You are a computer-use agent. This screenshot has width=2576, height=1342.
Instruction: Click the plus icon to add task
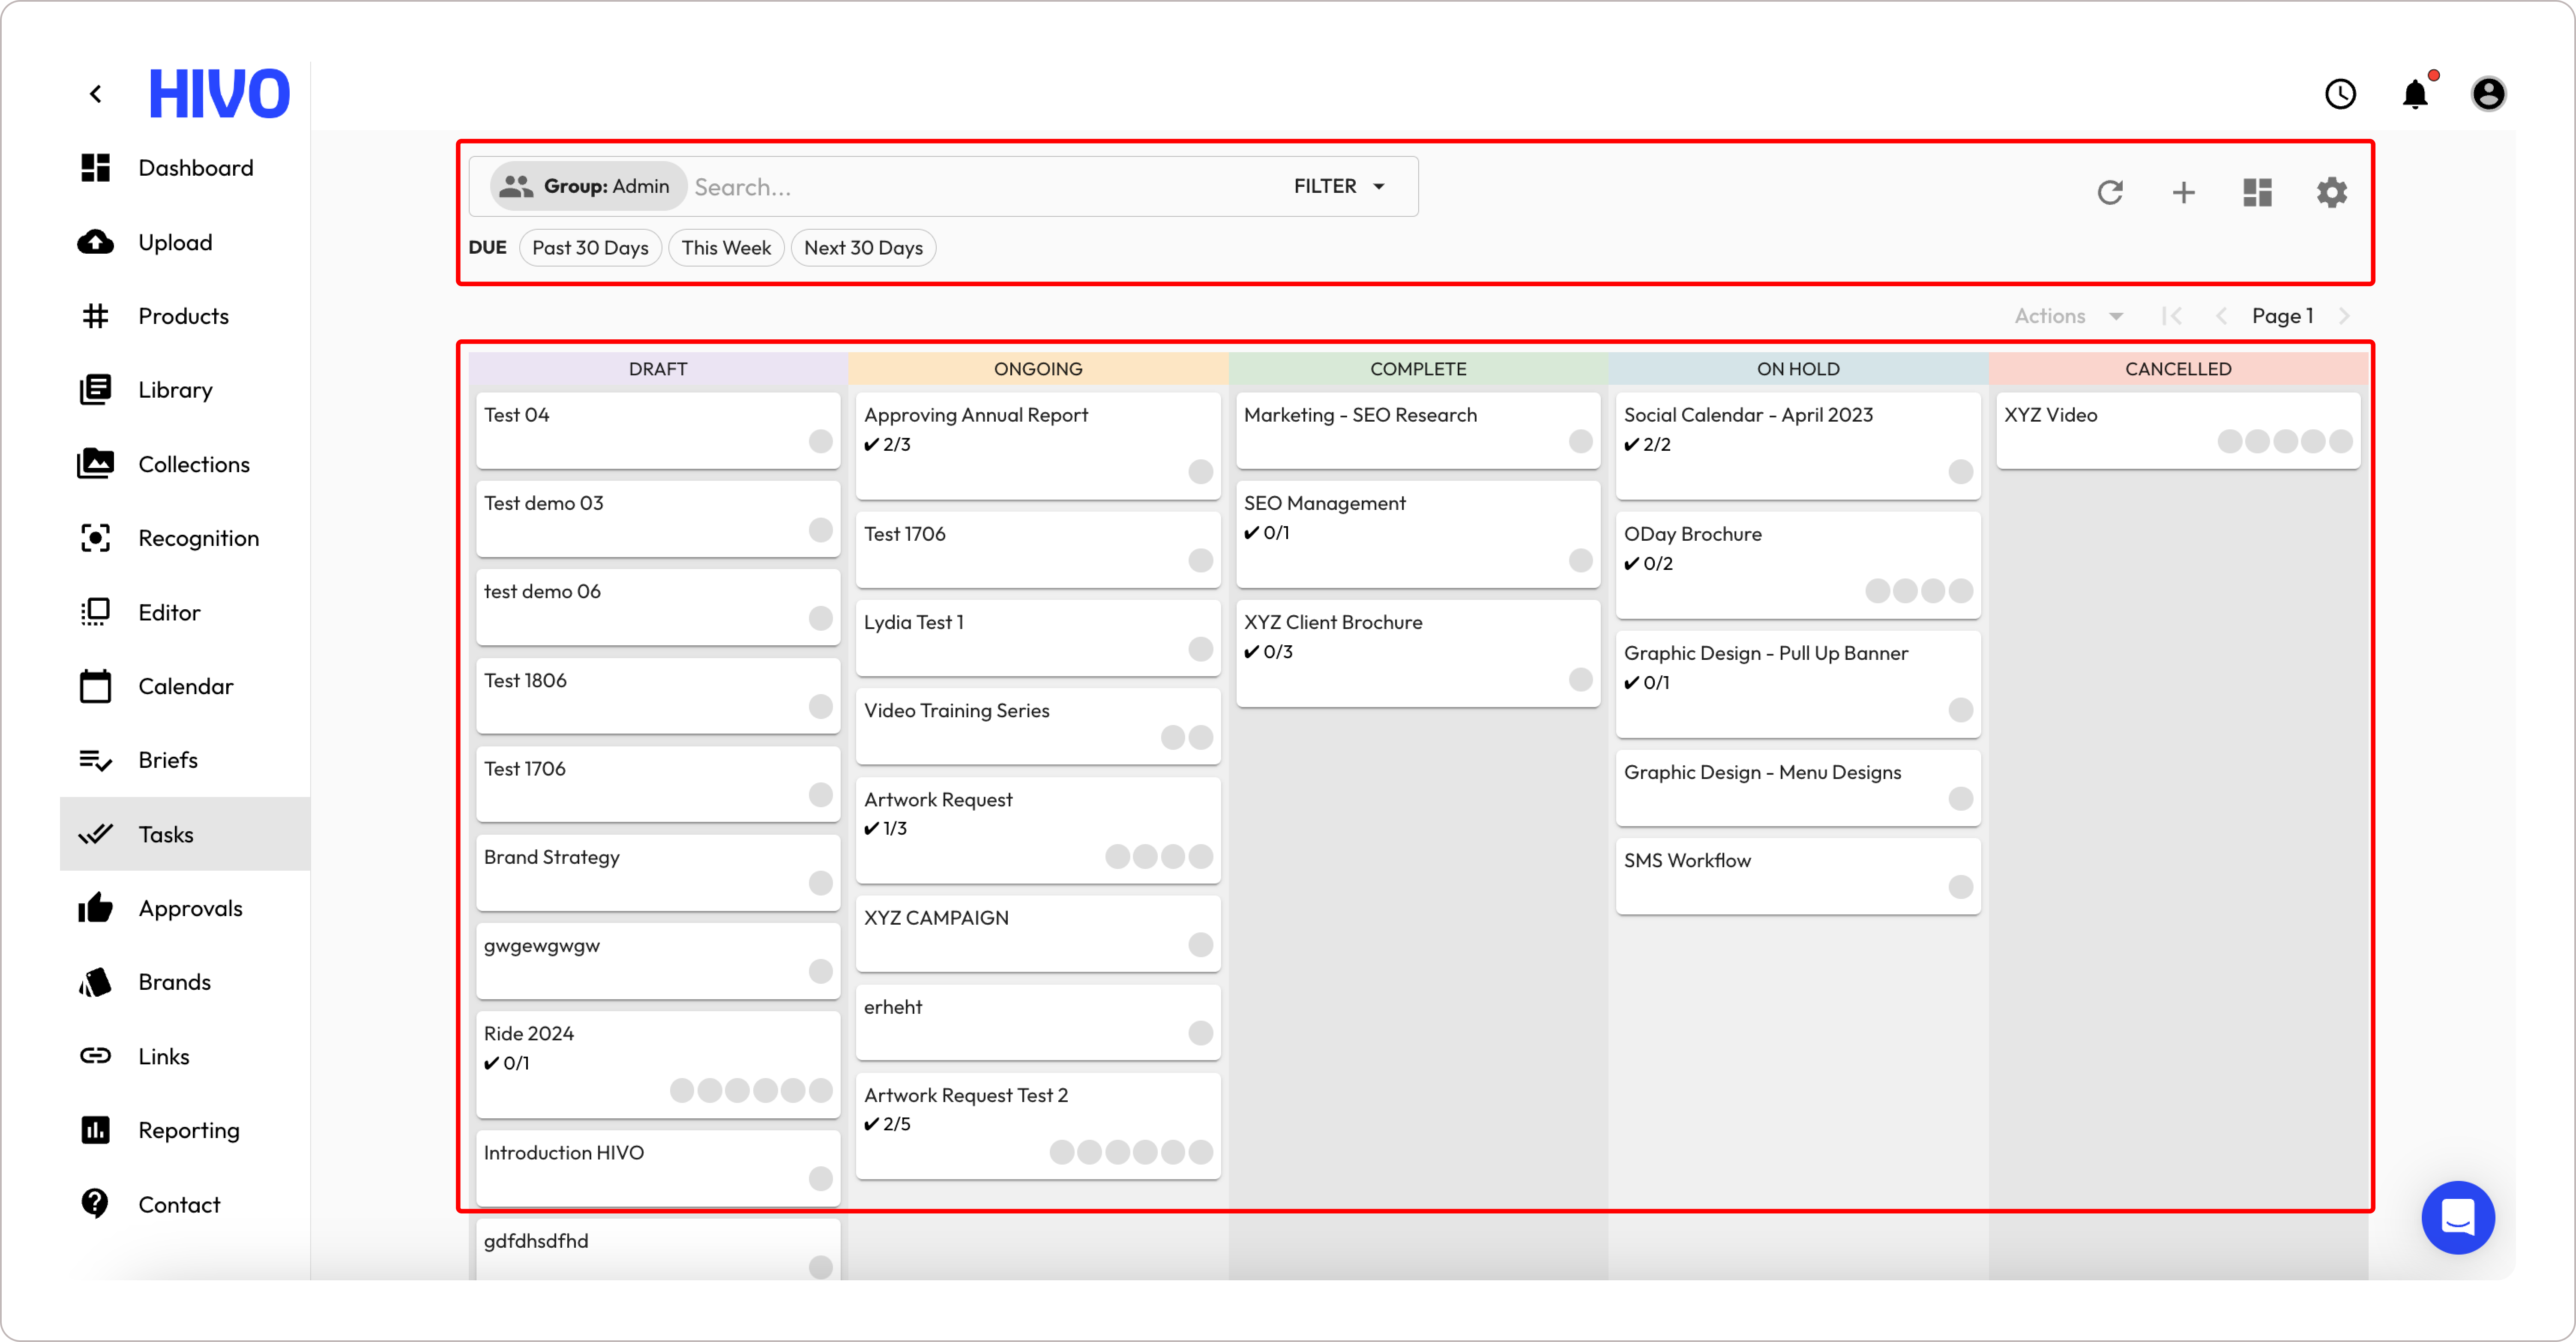point(2183,192)
